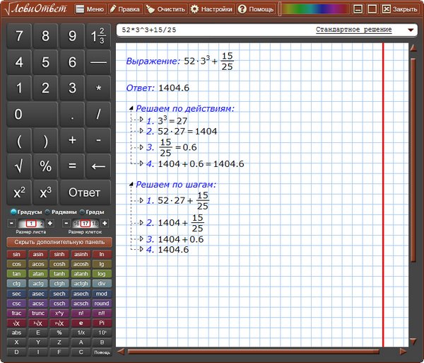The width and height of the screenshot is (424, 363).
Task: Click Скрыть дополнительную панель button
Action: coord(58,241)
